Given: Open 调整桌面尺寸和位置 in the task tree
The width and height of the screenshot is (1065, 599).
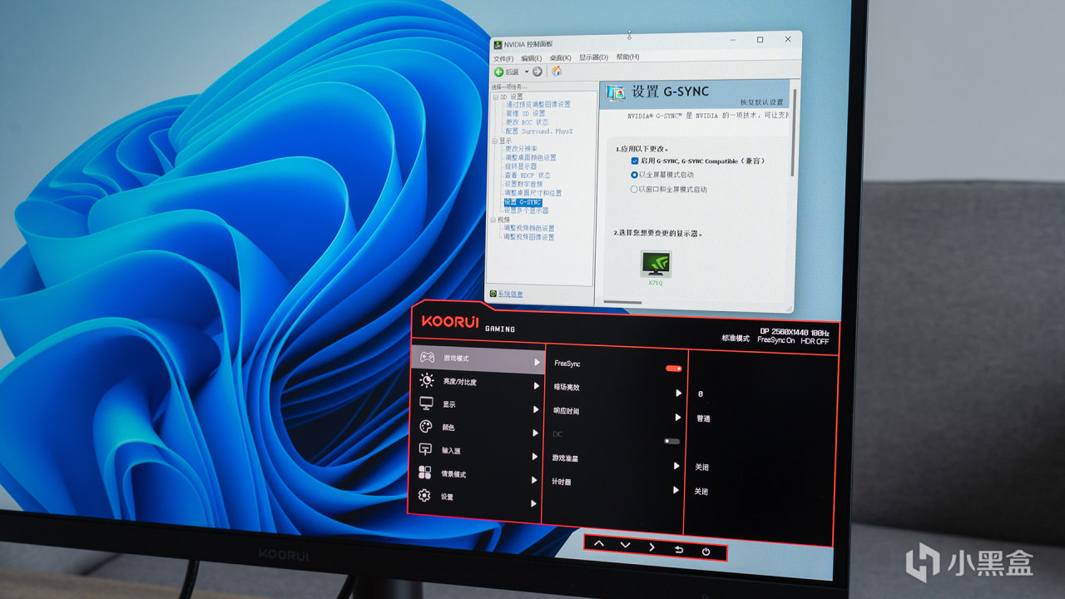Looking at the screenshot, I should tap(532, 193).
